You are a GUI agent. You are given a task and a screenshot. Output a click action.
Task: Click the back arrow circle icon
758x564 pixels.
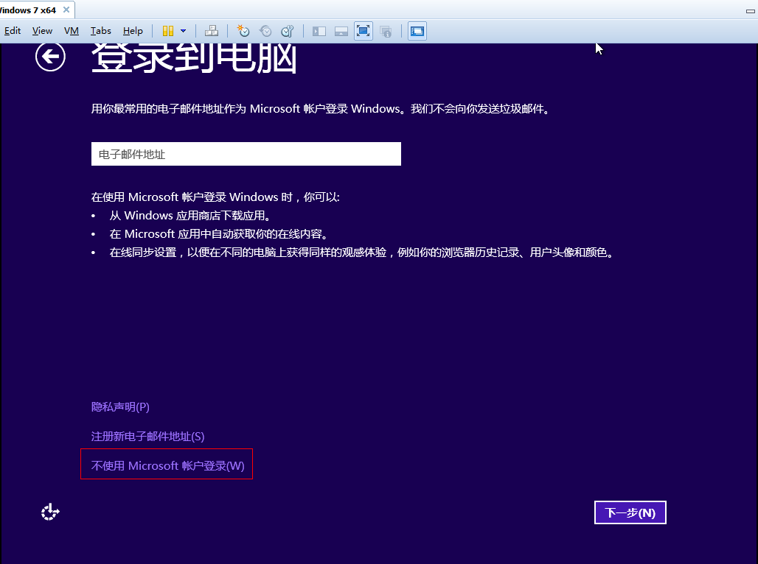coord(50,57)
